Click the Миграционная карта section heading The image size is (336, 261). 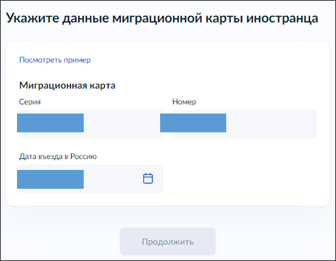(67, 86)
